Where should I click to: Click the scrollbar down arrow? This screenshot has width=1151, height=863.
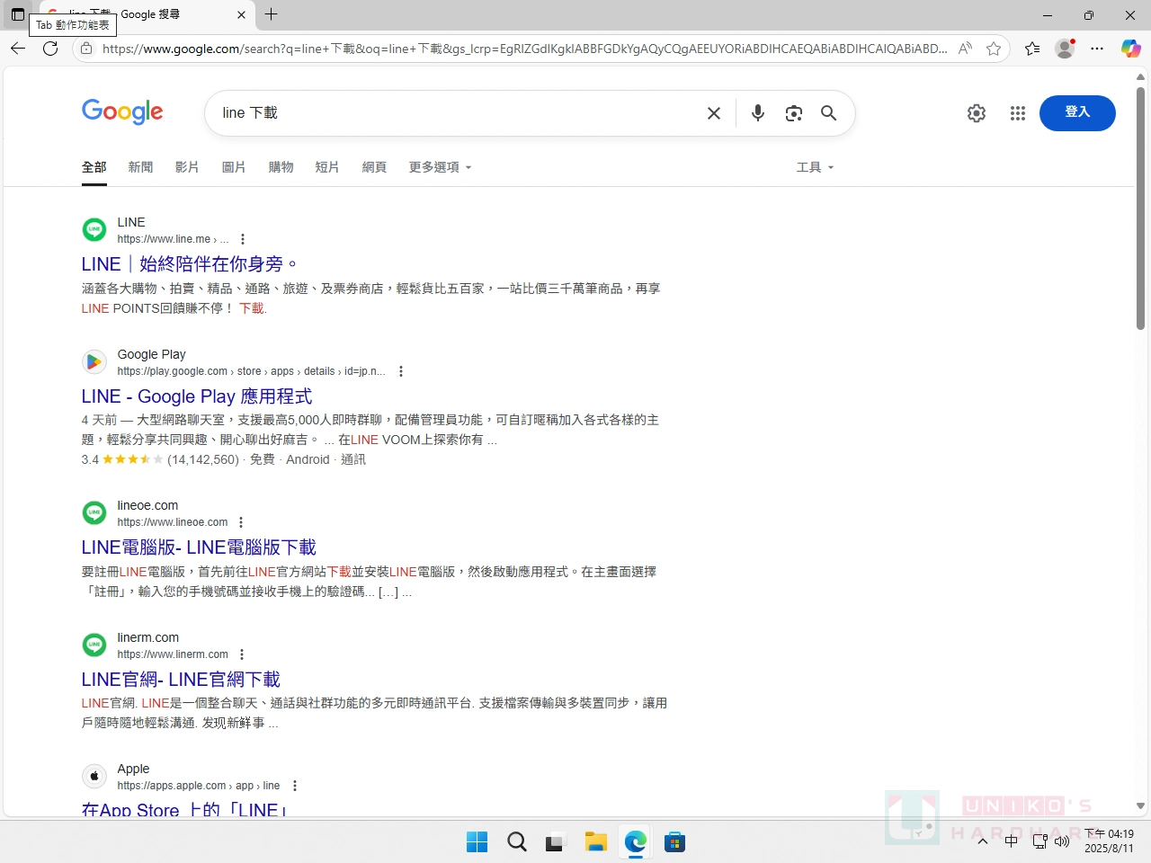[1140, 806]
